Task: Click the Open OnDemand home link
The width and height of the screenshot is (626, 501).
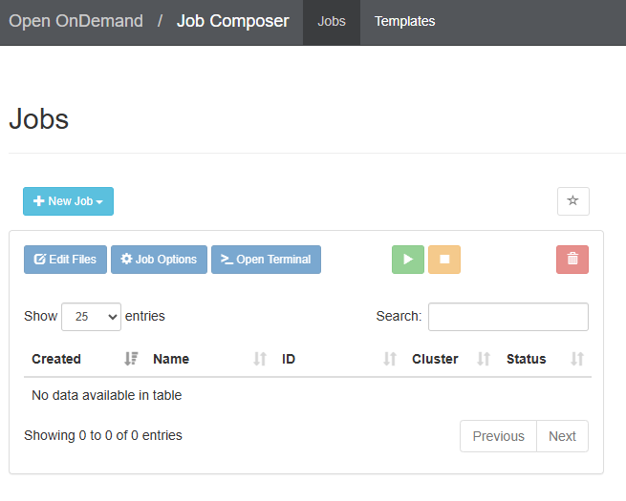Action: pos(76,21)
